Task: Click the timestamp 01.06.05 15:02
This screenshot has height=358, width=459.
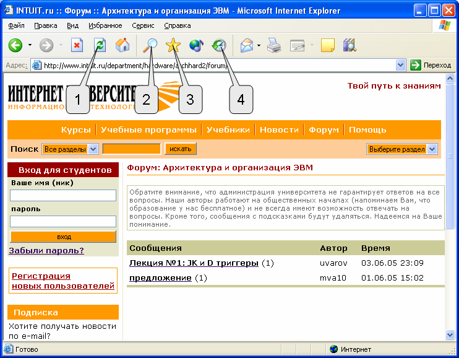Action: (392, 278)
